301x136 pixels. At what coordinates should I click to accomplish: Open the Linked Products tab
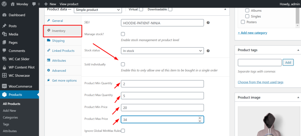(x=63, y=51)
